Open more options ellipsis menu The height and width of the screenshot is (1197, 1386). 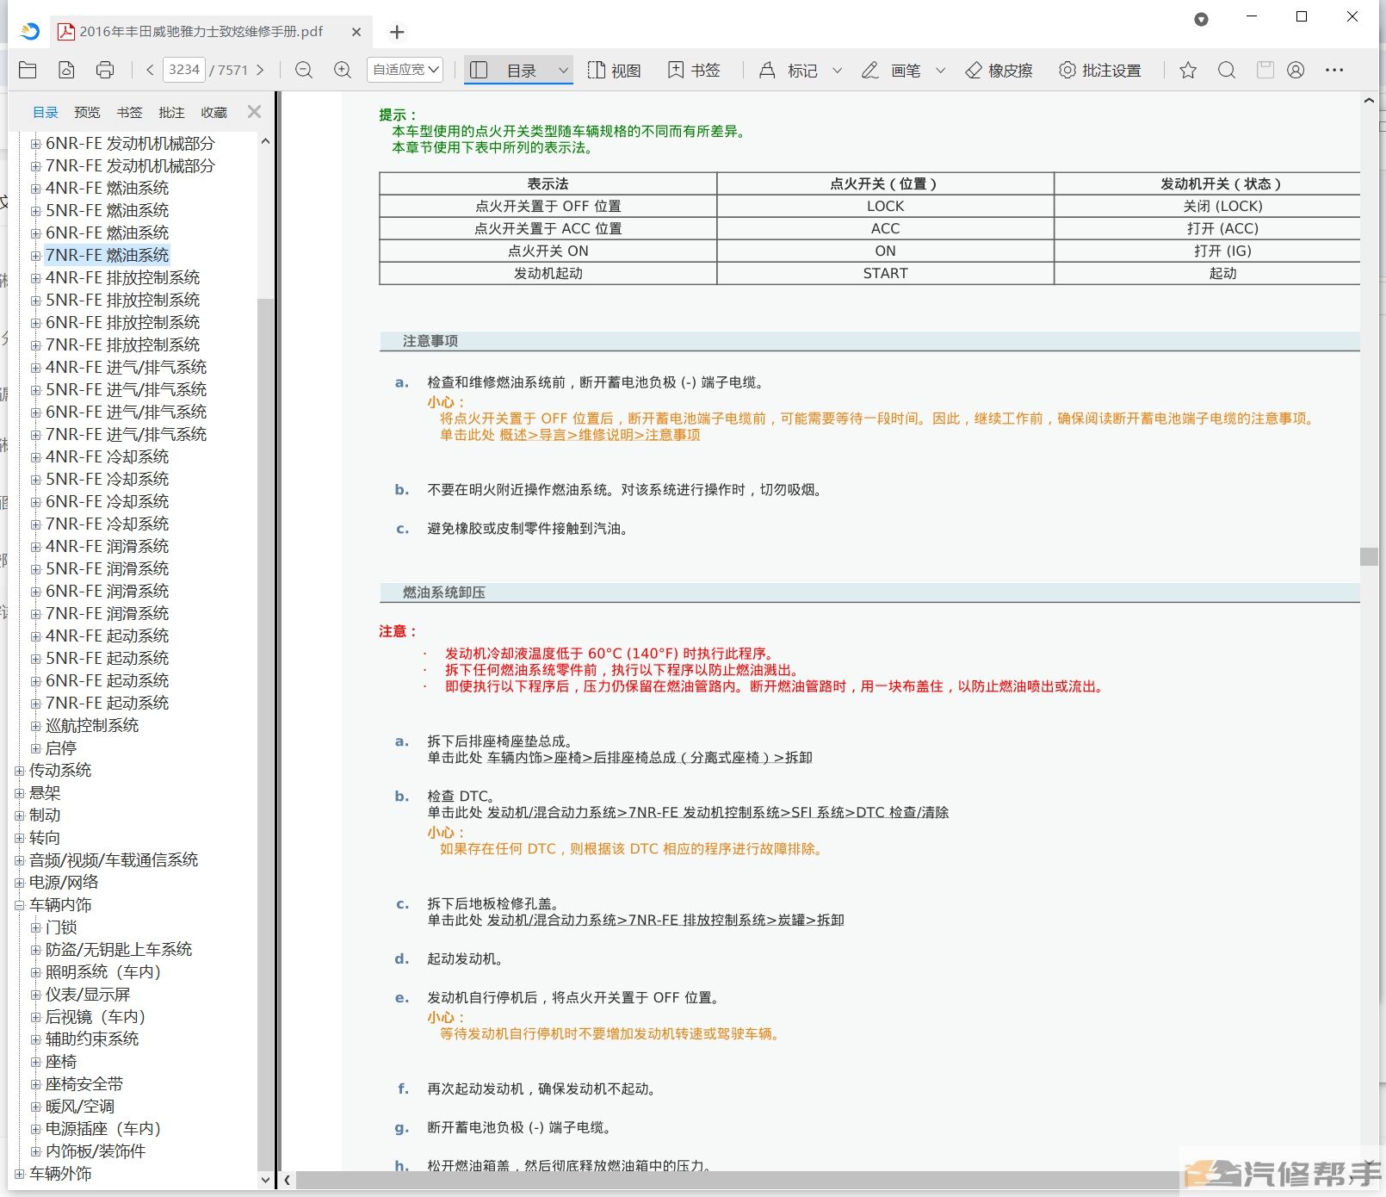tap(1334, 70)
